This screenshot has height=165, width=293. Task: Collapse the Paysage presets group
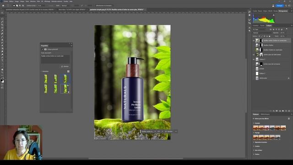click(254, 132)
